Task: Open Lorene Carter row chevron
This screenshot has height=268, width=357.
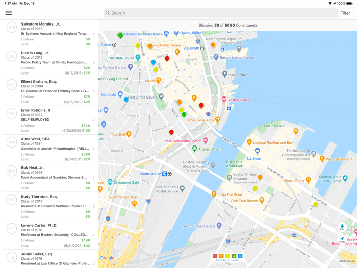Action: [x=94, y=235]
